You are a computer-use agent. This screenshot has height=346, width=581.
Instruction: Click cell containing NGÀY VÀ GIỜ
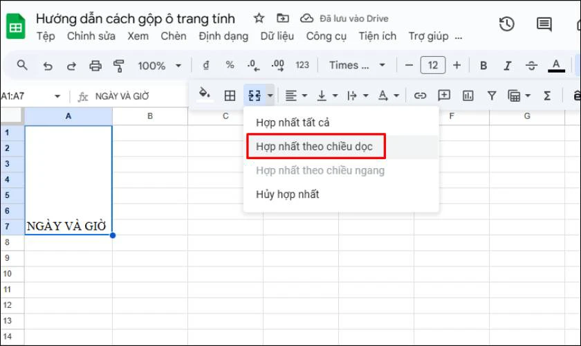tap(68, 180)
